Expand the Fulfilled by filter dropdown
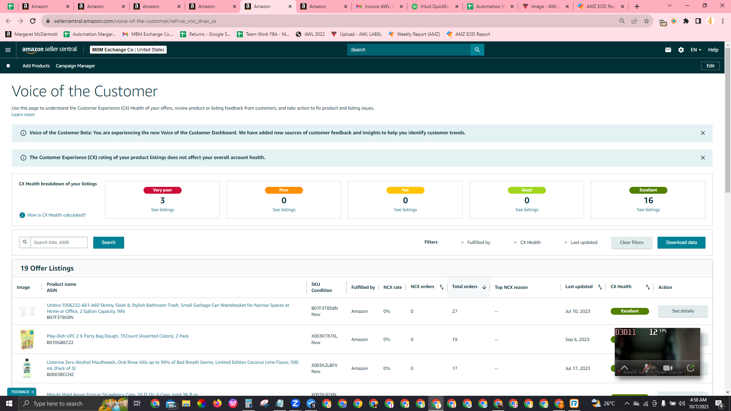Screen dimensions: 731x411 [x=476, y=242]
